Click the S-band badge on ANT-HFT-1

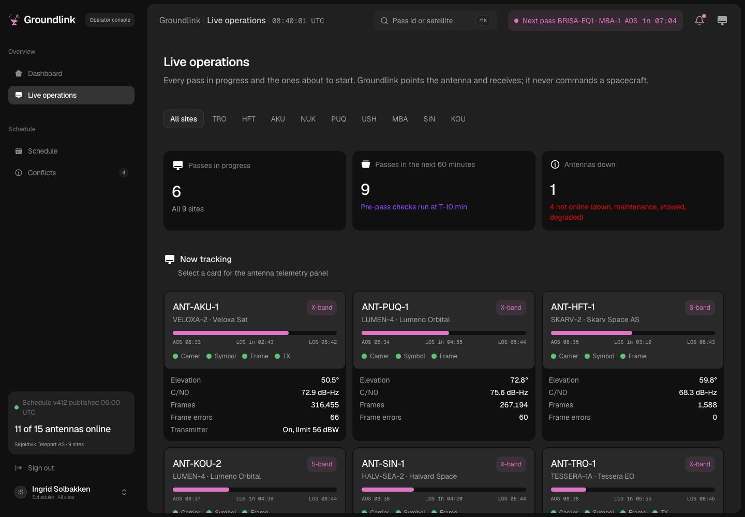point(699,308)
